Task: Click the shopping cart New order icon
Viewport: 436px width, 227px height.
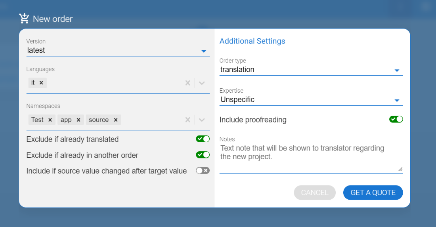Action: point(24,18)
